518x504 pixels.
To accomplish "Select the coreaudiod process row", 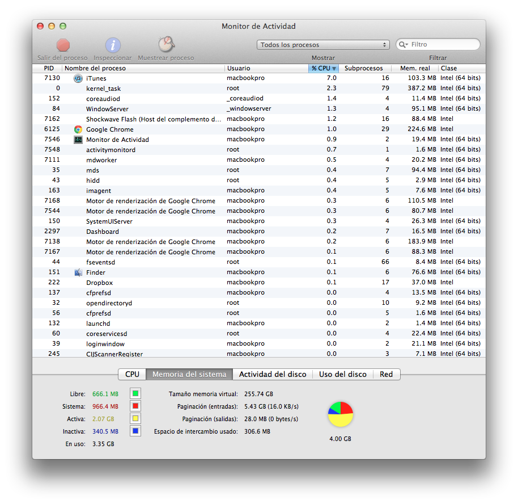I will (259, 99).
